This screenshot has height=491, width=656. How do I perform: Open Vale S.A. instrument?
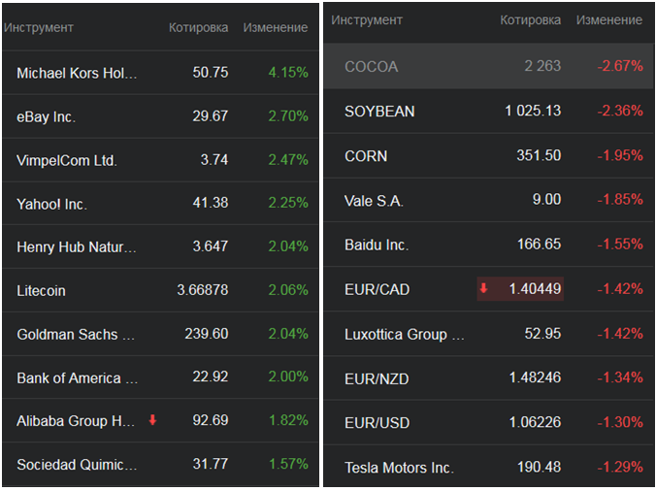point(374,200)
